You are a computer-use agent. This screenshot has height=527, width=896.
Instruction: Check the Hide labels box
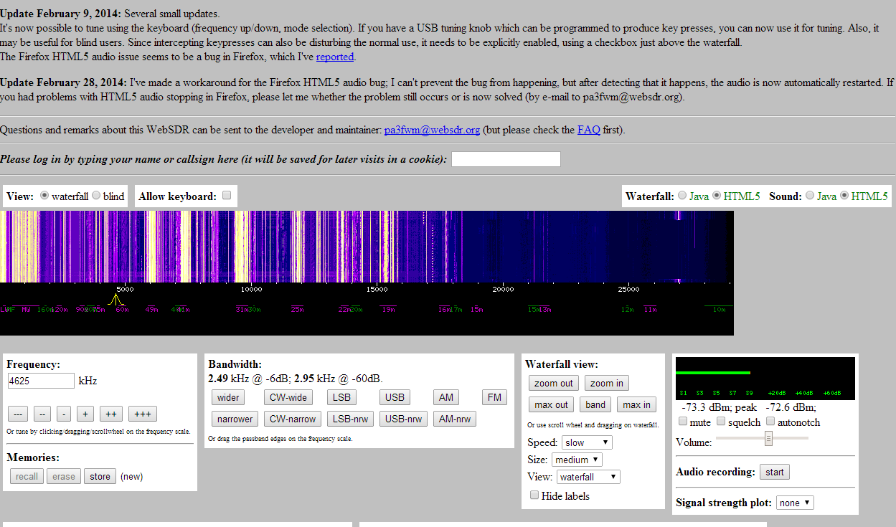[534, 495]
